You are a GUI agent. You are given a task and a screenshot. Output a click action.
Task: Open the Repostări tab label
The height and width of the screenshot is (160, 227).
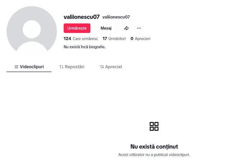[75, 67]
